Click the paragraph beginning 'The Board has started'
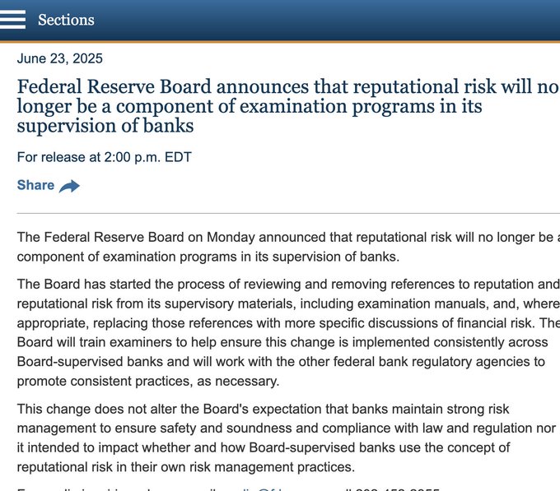The width and height of the screenshot is (560, 491). click(288, 332)
